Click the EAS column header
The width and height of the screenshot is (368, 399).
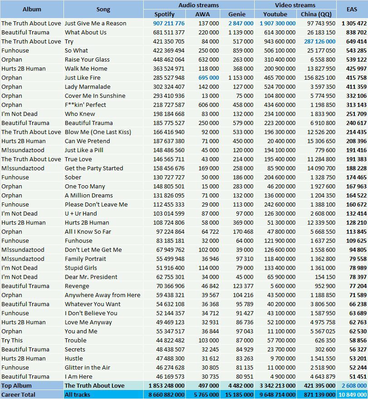click(352, 10)
